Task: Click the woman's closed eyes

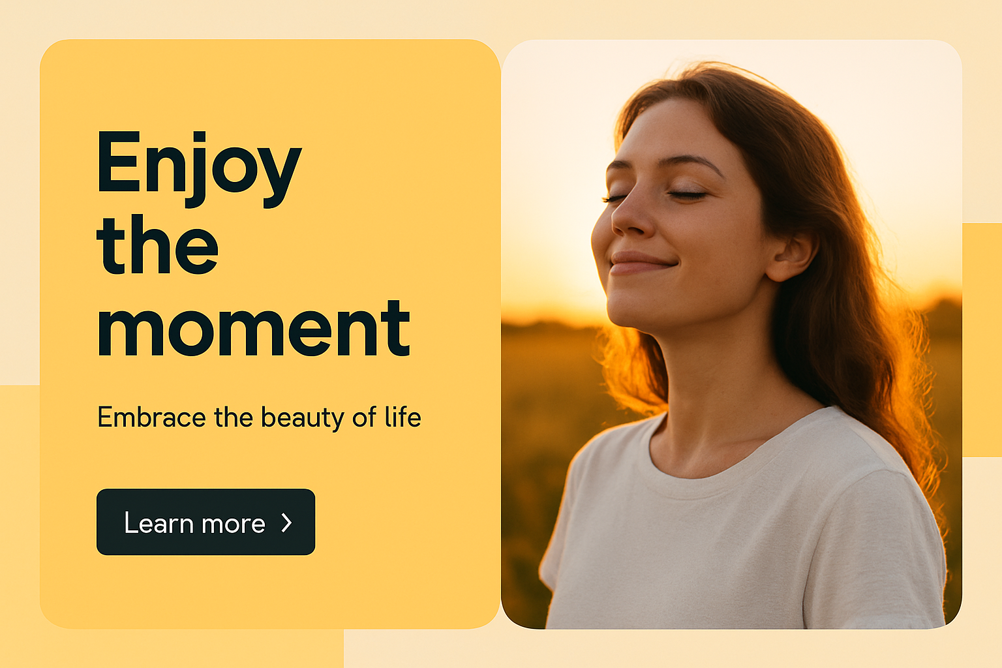Action: click(656, 195)
